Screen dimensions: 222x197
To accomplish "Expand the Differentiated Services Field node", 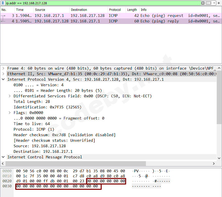I will tap(10, 96).
